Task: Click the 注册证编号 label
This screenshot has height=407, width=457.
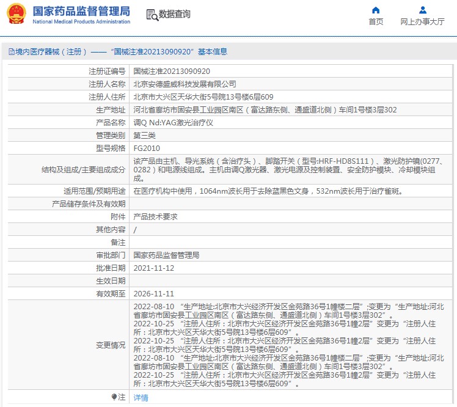Action: [107, 71]
